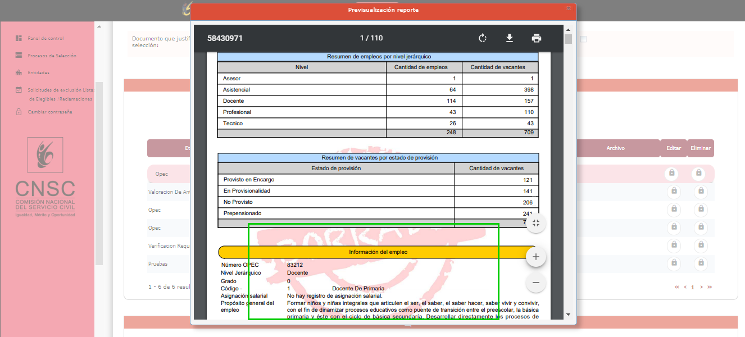Go to the last page of results
Image resolution: width=745 pixels, height=337 pixels.
point(710,287)
